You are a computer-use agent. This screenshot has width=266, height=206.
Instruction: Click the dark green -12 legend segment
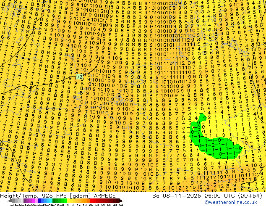[54, 201]
